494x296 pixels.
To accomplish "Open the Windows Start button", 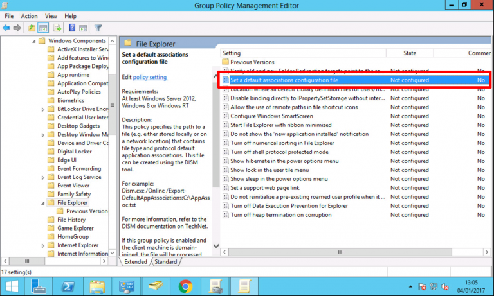I will [x=12, y=286].
